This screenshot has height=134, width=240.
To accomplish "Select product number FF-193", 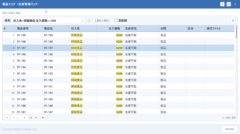I will (22, 74).
